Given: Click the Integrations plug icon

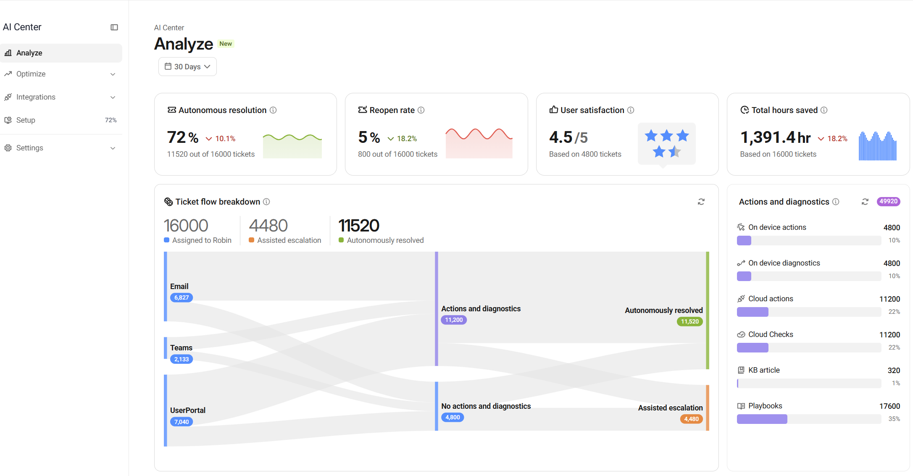Looking at the screenshot, I should 8,97.
